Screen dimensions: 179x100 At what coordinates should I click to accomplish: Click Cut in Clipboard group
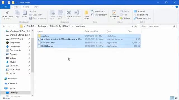33,11
